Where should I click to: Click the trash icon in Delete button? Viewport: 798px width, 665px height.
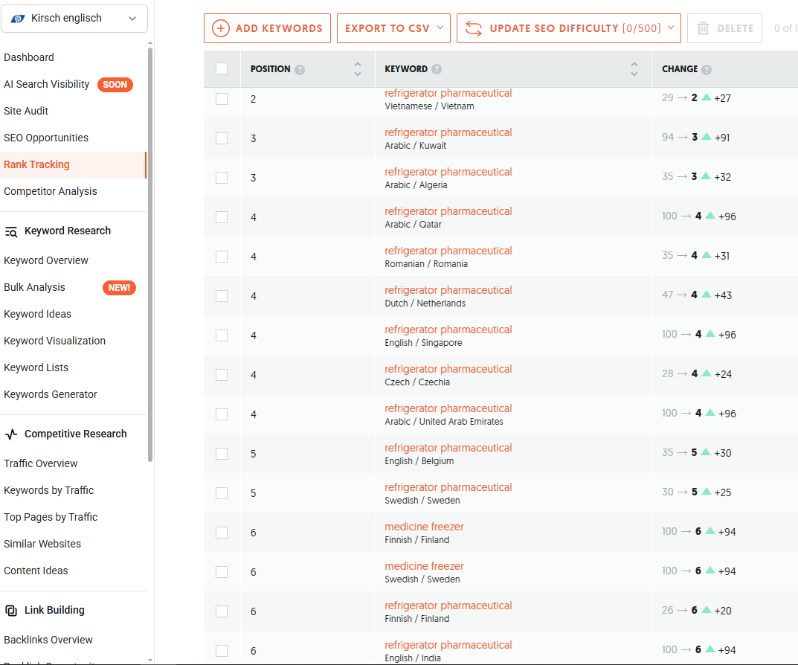click(703, 28)
